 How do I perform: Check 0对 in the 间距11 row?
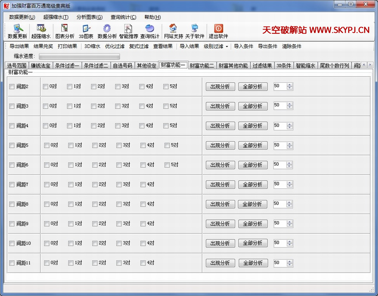[x=47, y=263]
